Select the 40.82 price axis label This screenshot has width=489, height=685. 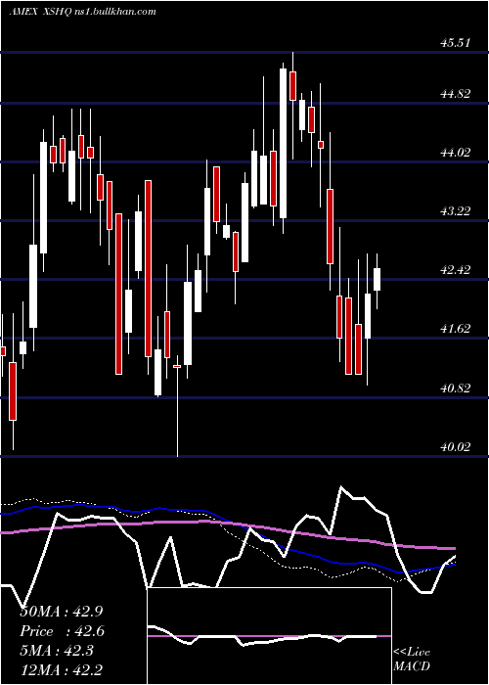pos(456,388)
